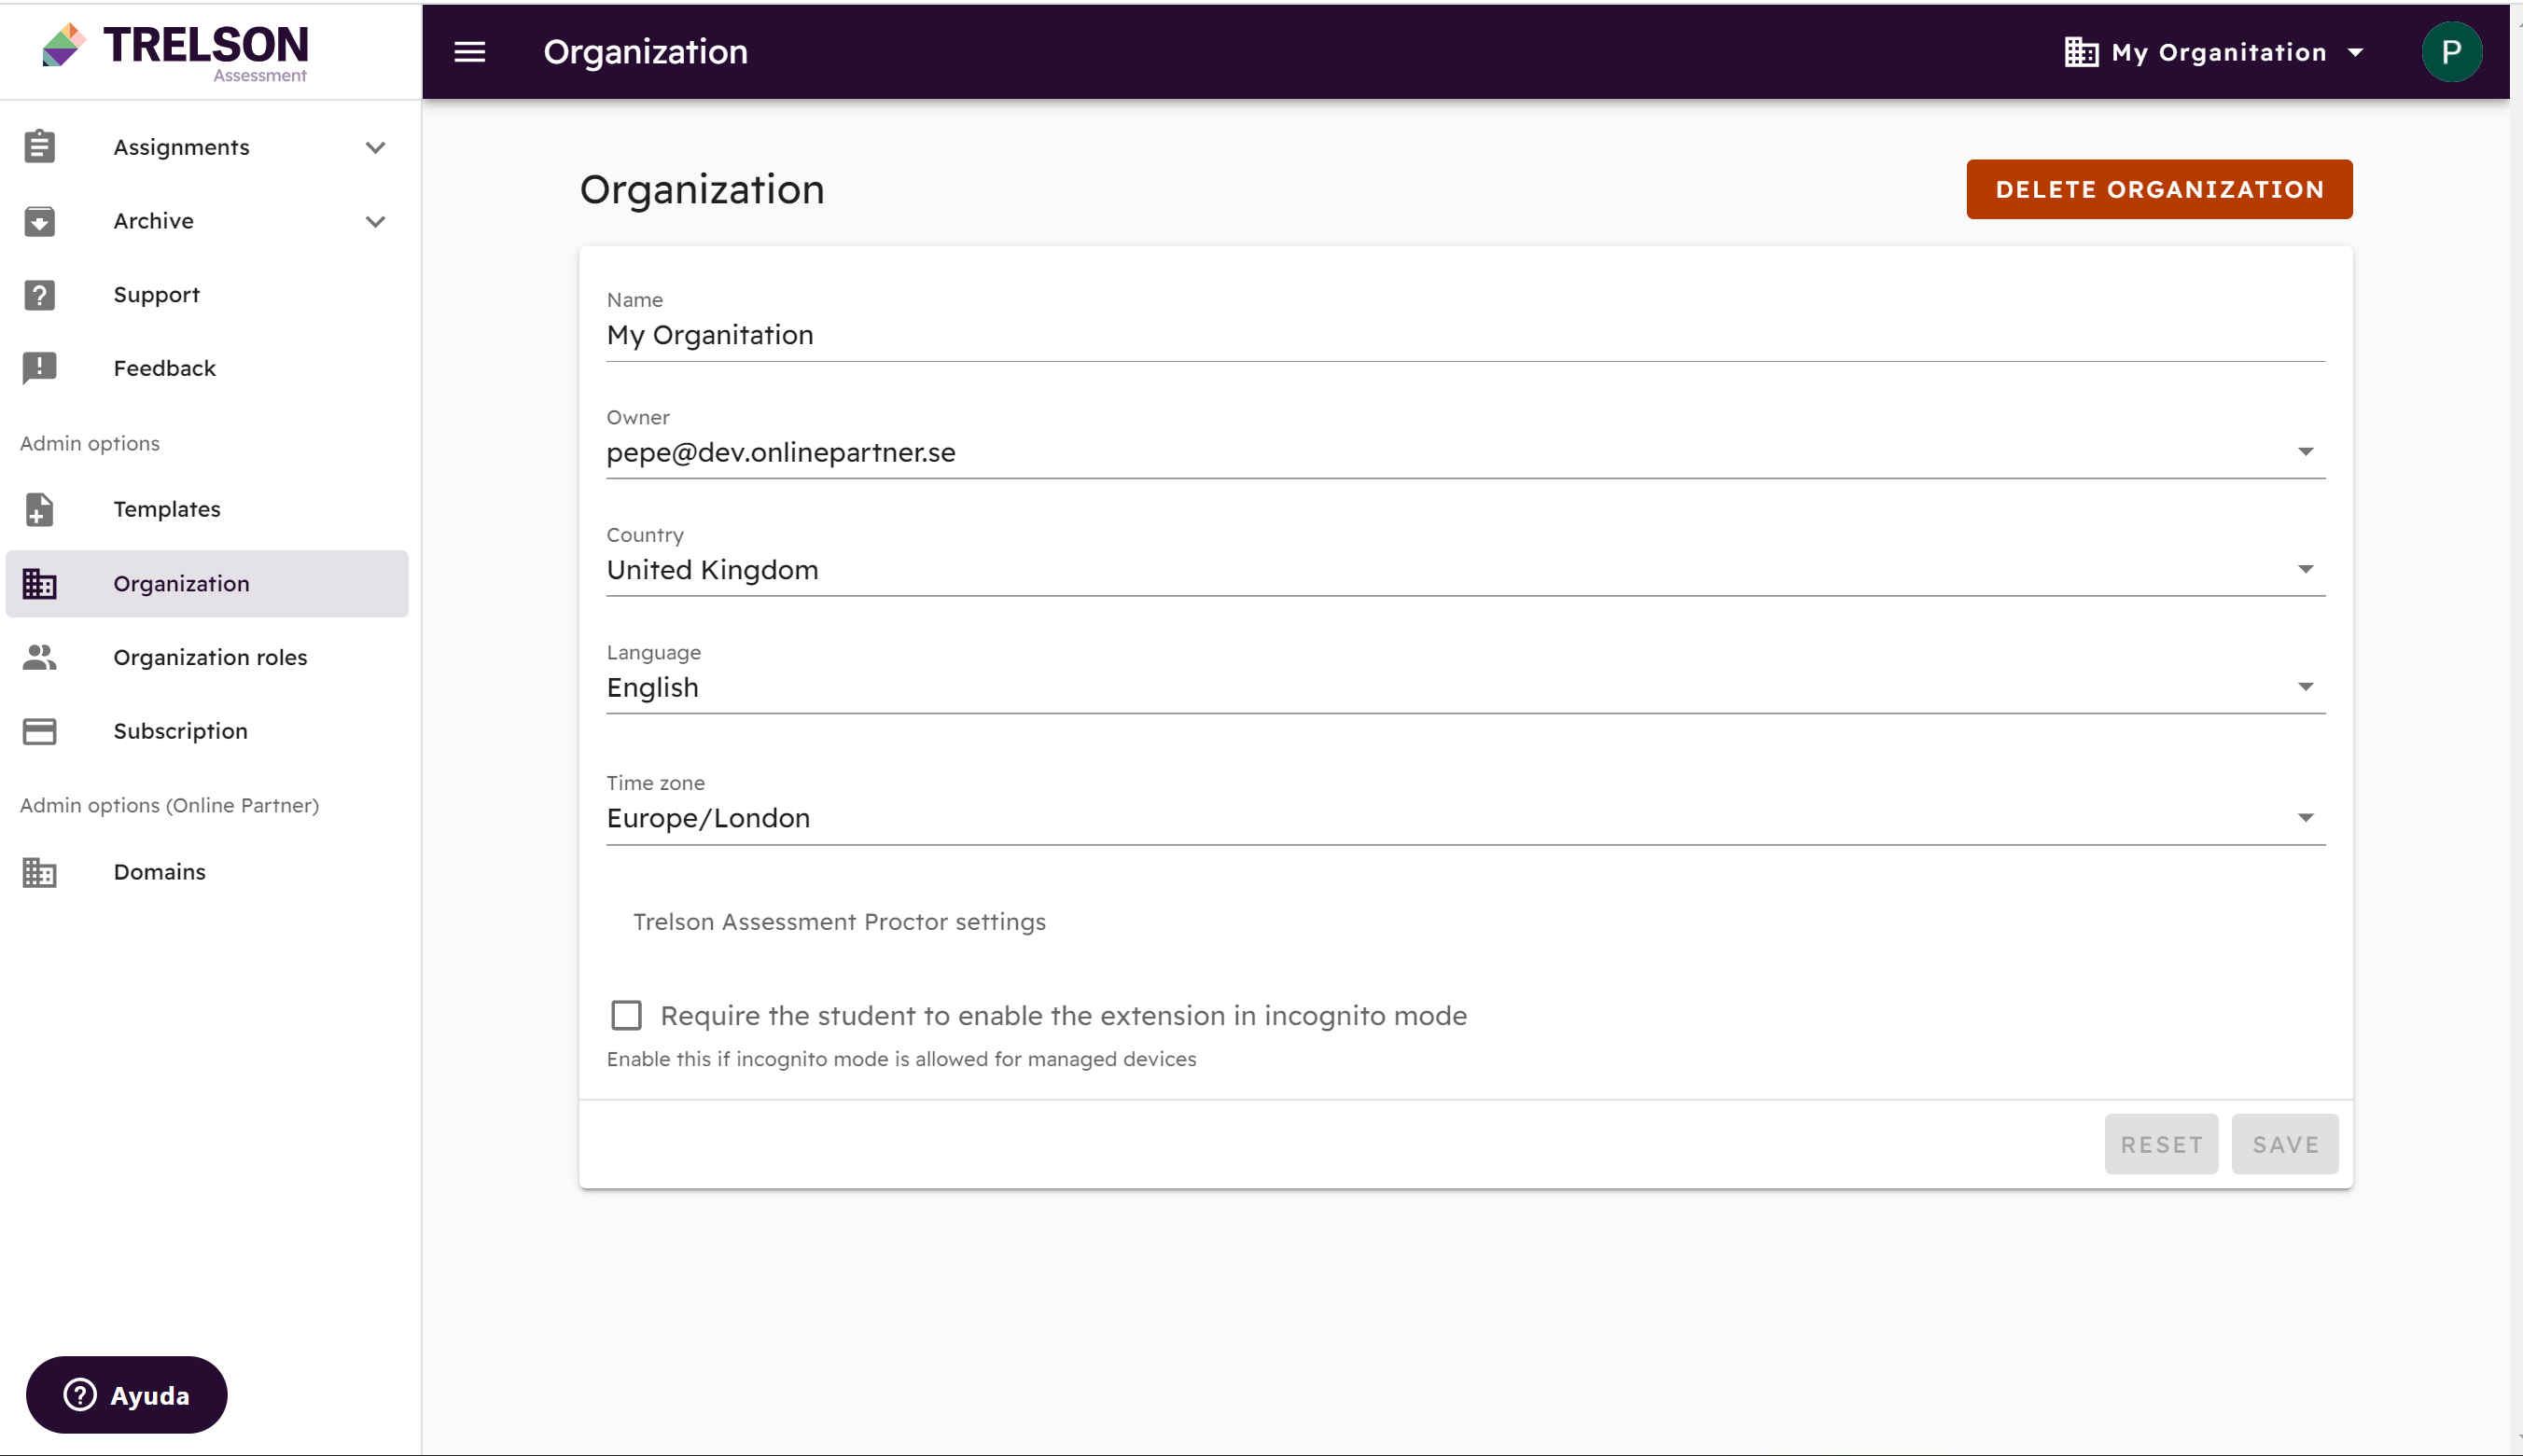This screenshot has height=1456, width=2523.
Task: Open the Country dropdown
Action: (x=1466, y=570)
